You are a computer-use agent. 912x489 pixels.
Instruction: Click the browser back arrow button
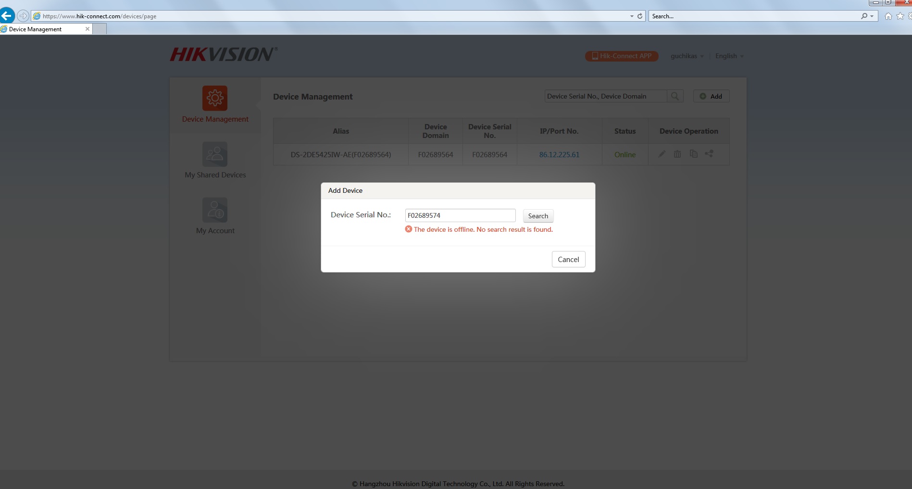[x=7, y=16]
